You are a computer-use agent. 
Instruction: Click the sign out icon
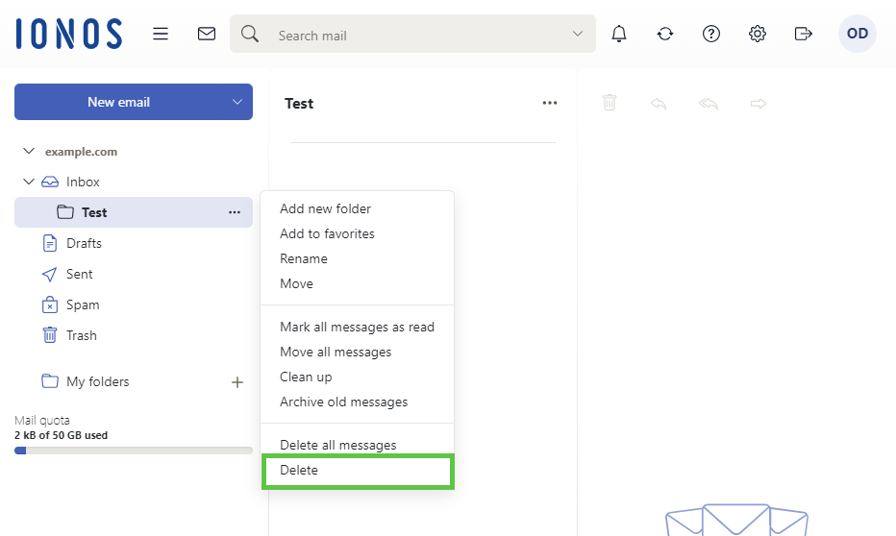click(804, 34)
